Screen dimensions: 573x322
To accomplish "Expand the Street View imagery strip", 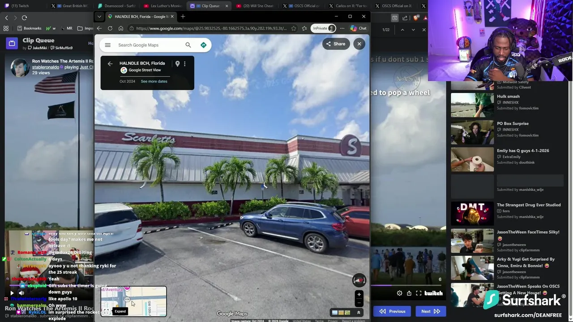I will point(358,313).
